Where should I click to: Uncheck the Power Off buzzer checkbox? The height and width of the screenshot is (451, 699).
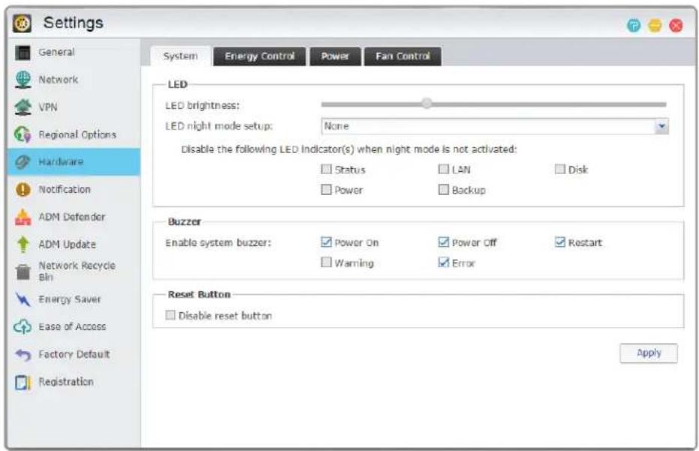tap(443, 242)
